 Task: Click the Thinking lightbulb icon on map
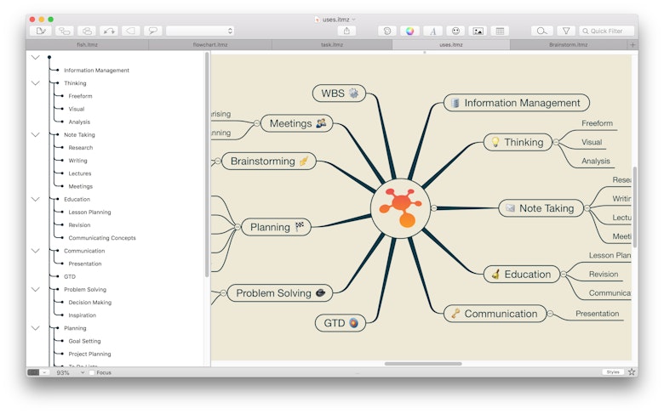click(495, 142)
